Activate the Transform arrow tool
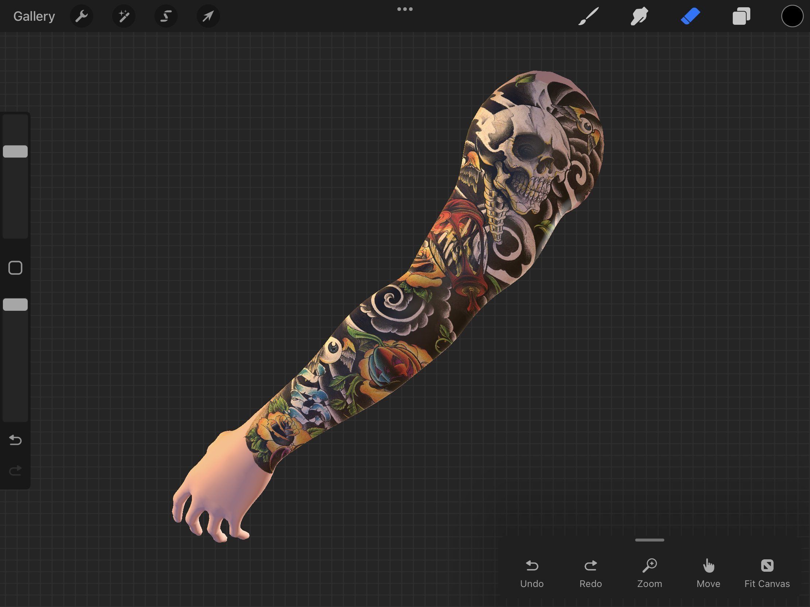 (208, 16)
